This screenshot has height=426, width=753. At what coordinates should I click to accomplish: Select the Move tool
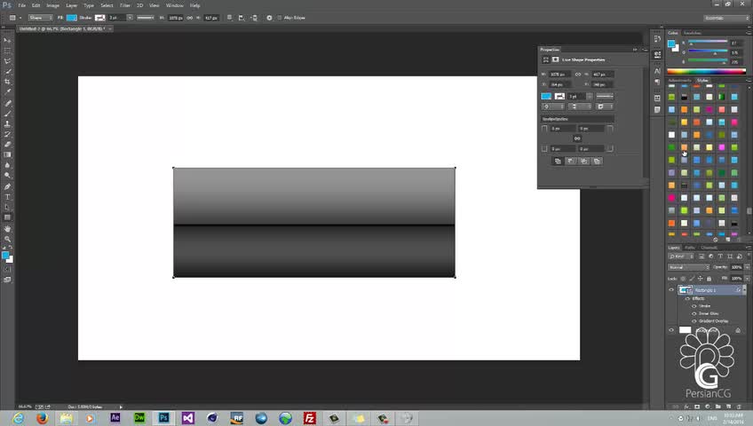7,40
